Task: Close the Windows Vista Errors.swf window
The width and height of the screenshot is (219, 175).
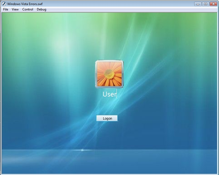Action: click(x=213, y=4)
